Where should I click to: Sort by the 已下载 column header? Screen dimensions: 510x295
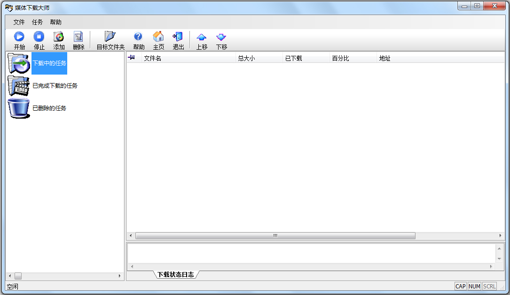(x=306, y=59)
